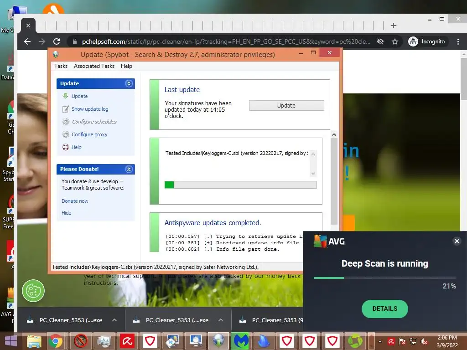Screen dimensions: 467x350
Task: Open the Associated Tasks menu
Action: 94,66
